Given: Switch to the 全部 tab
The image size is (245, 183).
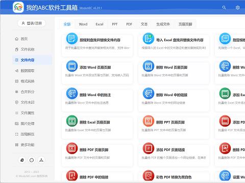Looking at the screenshot, I should click(x=67, y=24).
